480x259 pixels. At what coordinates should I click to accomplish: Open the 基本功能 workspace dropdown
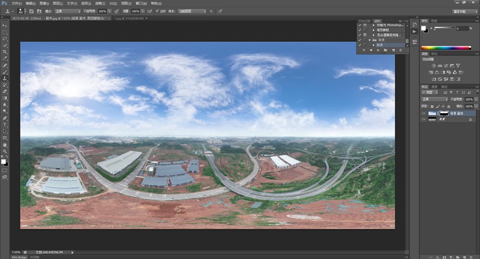461,11
